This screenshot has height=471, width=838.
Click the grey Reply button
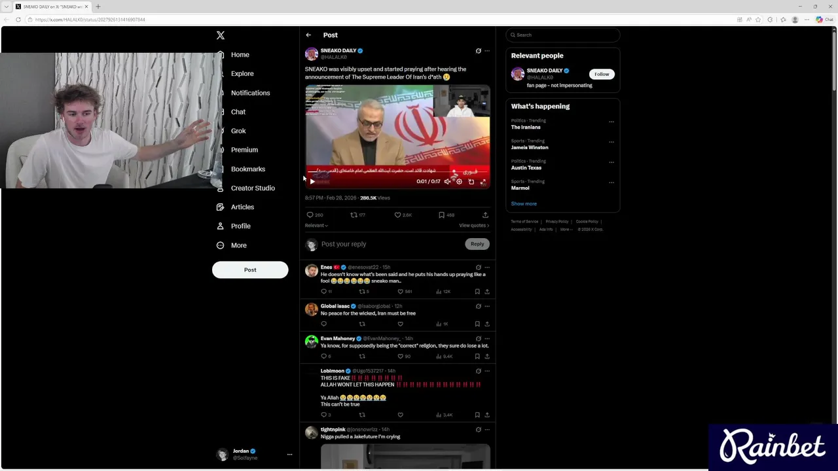point(477,244)
